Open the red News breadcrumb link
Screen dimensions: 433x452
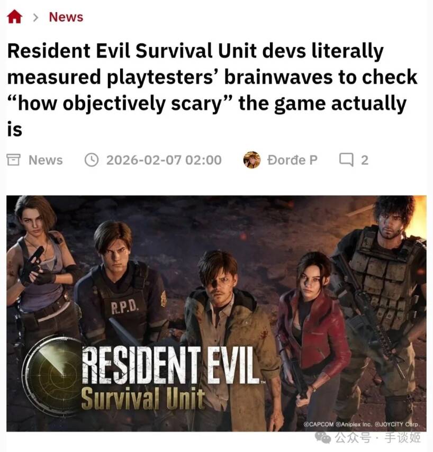66,17
